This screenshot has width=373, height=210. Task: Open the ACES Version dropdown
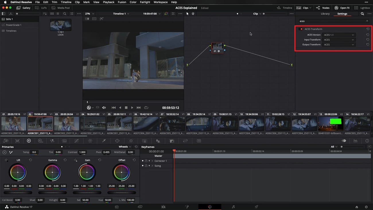(339, 35)
